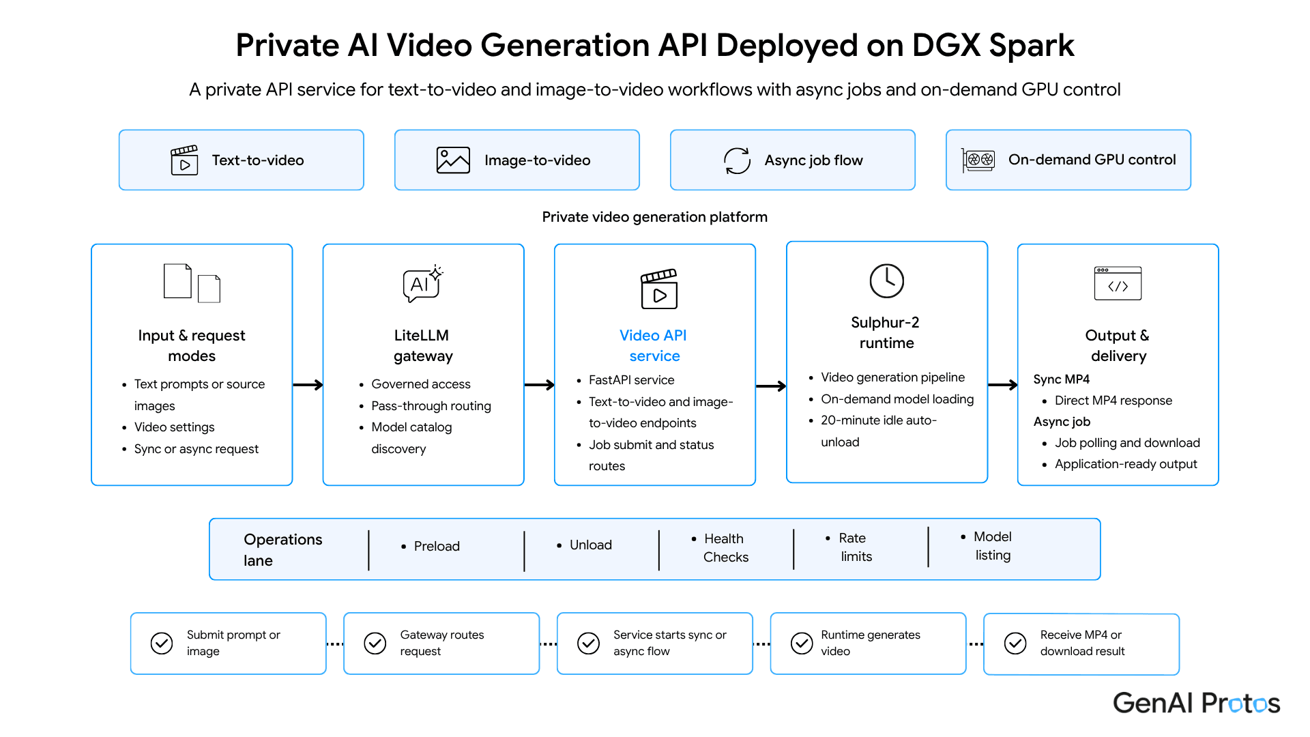
Task: Select the Image-to-video label
Action: click(x=538, y=160)
